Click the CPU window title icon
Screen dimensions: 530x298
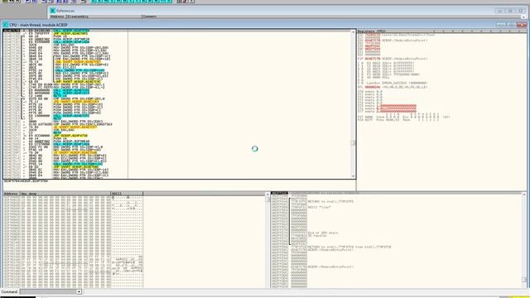pyautogui.click(x=6, y=25)
